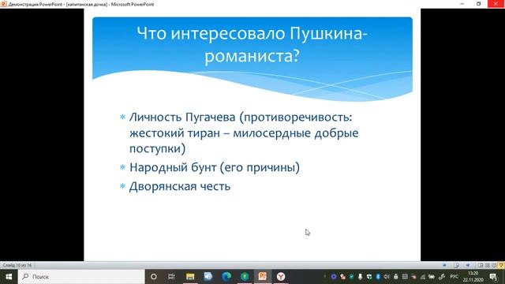The height and width of the screenshot is (284, 505).
Task: Switch to PowerPoint taskbar icon
Action: coord(263,277)
